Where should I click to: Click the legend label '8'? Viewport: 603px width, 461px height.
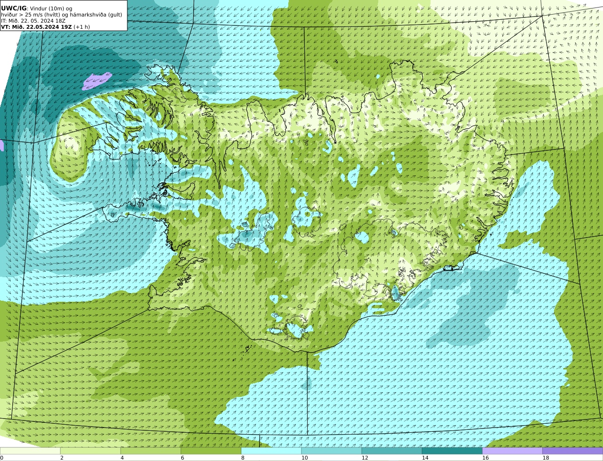[243, 458]
